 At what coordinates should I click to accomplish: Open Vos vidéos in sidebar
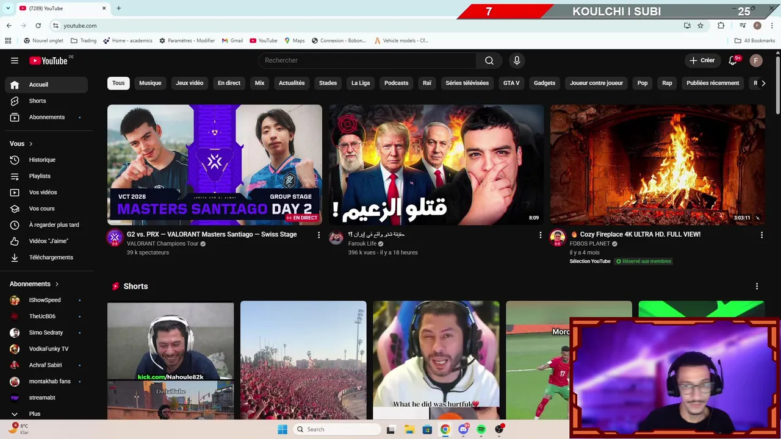point(46,192)
